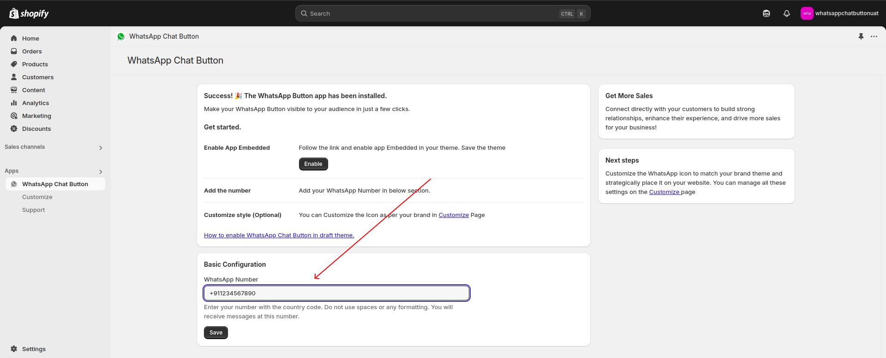
Task: Open the whatsappchatbuttonuat account menu
Action: (840, 13)
